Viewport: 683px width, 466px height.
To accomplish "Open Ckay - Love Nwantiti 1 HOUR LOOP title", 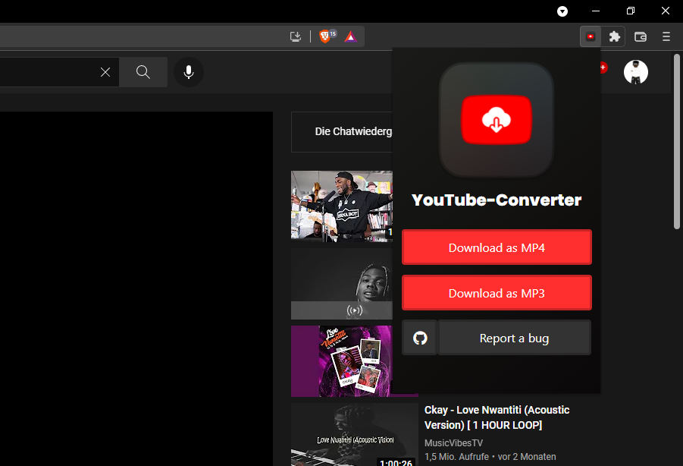I will (497, 417).
